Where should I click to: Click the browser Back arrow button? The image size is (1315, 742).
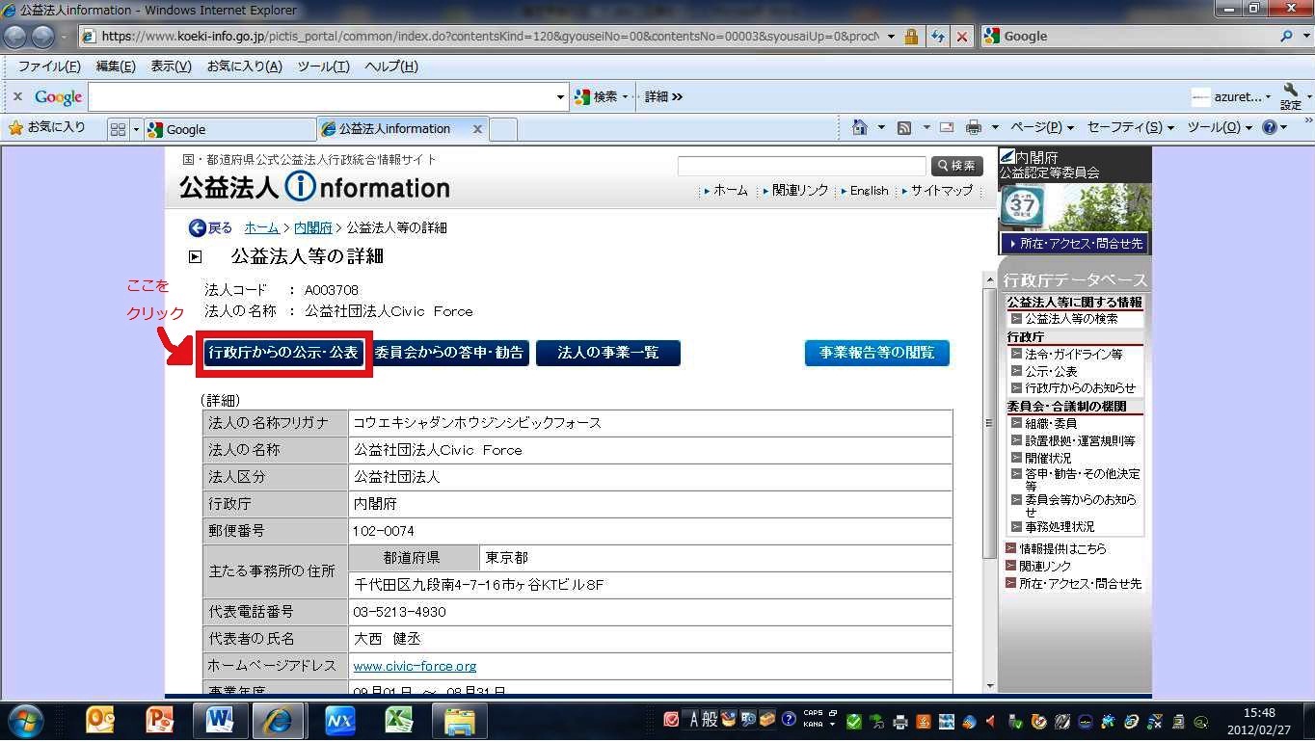tap(16, 37)
